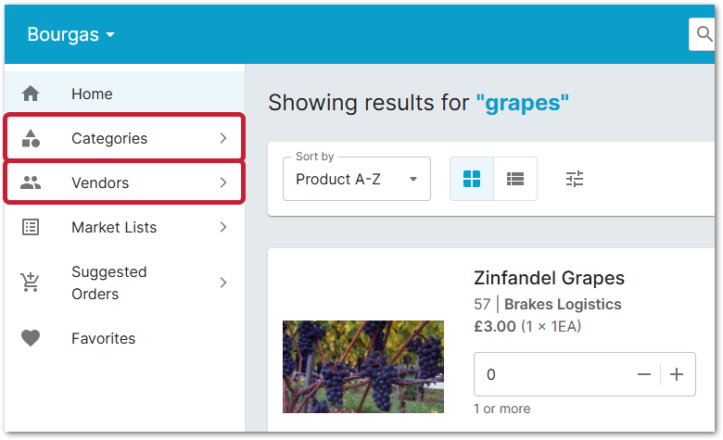Open the Zinfandel Grapes product thumbnail

point(362,367)
